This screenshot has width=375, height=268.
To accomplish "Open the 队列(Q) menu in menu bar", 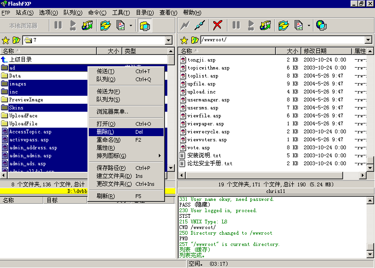I will pos(73,13).
